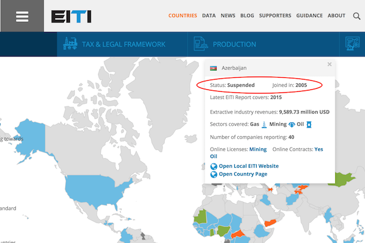Click green Mongolia on the map
365x243 pixels.
pos(342,180)
